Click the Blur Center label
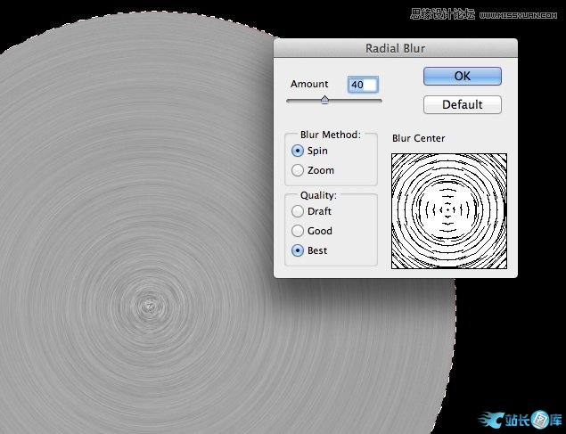Image resolution: width=566 pixels, height=434 pixels. [x=418, y=138]
